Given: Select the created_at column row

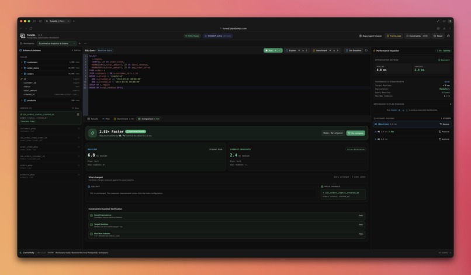Looking at the screenshot, I should click(x=50, y=94).
